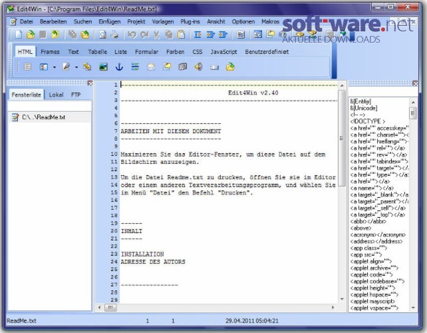Switch to the Liste tab
This screenshot has height=333, width=427.
(120, 52)
